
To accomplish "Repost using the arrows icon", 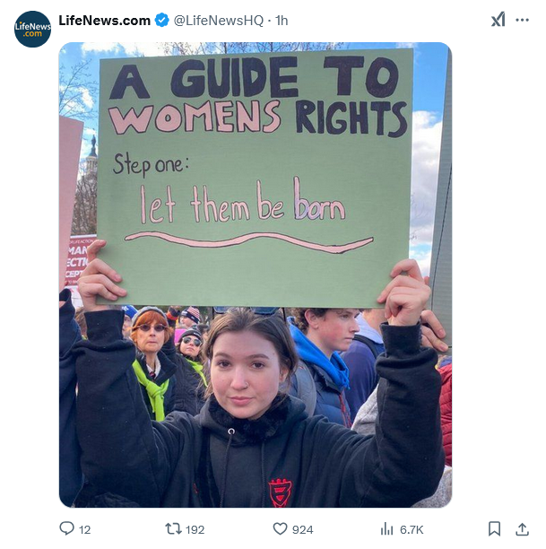I will (173, 528).
